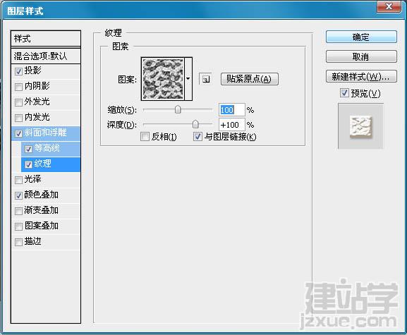Enable the 内阴影 inner shadow checkbox
This screenshot has height=335, width=407.
point(18,87)
